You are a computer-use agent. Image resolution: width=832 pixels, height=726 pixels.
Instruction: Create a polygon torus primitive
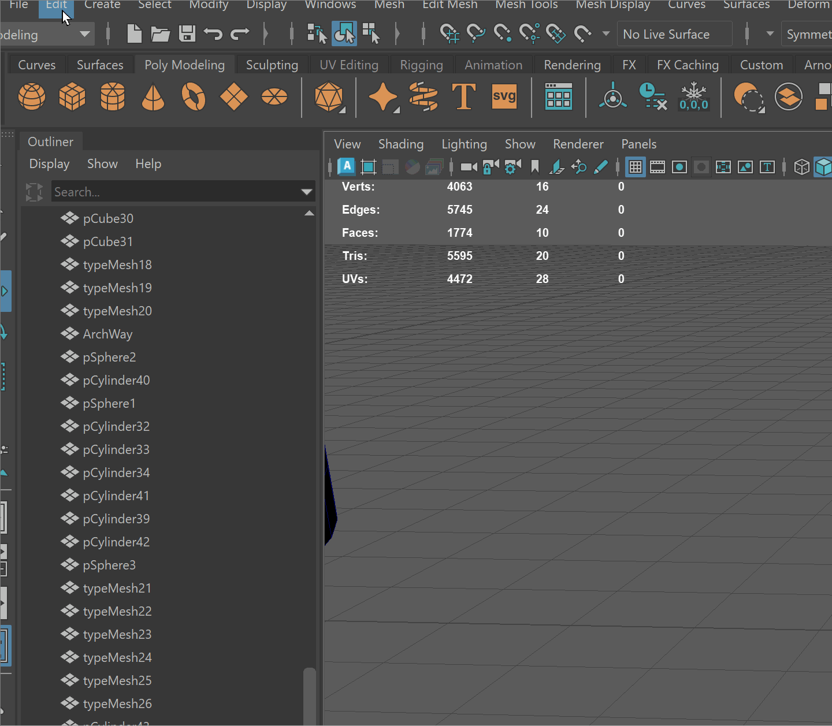point(194,96)
